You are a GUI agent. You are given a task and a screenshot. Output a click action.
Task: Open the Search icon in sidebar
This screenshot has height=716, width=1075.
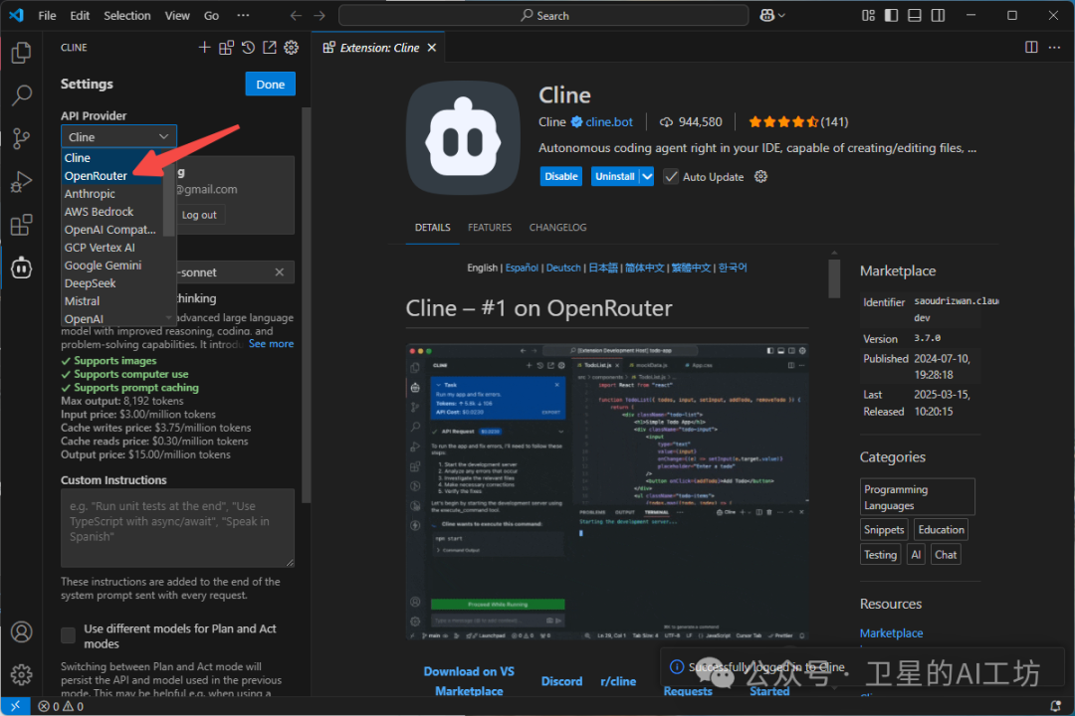[x=21, y=94]
